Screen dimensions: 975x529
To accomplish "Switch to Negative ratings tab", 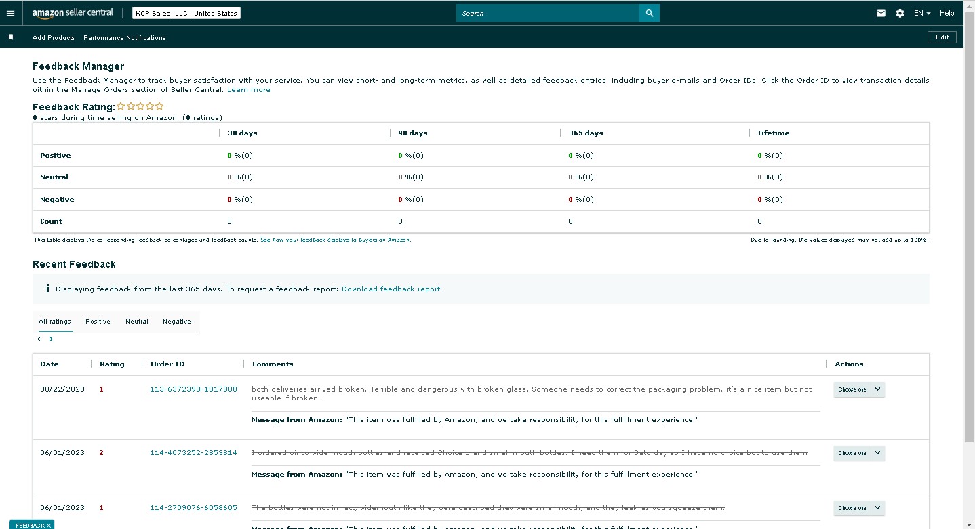I will [x=177, y=322].
